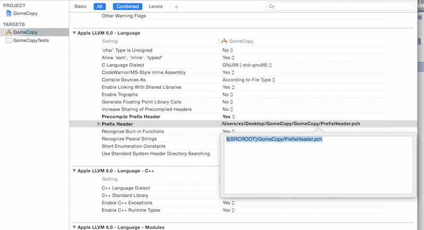Open Allow 'asm', 'inline', 'typeof' value popup
This screenshot has height=230, width=424.
coord(228,58)
